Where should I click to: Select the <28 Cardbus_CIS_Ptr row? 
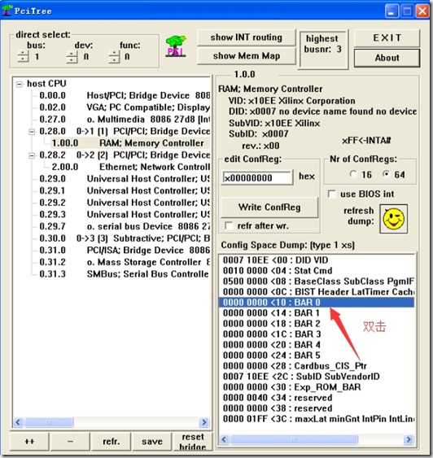(317, 366)
